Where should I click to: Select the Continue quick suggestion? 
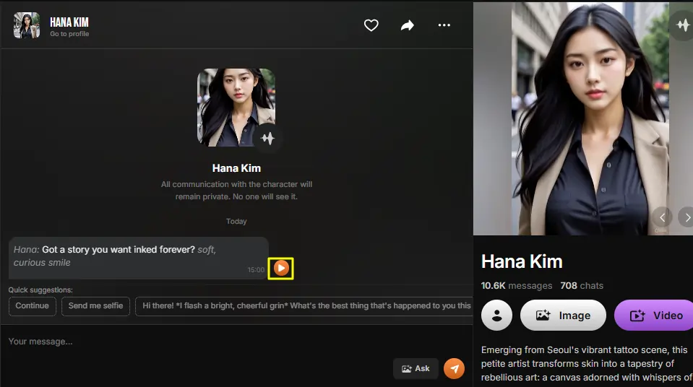pos(33,305)
